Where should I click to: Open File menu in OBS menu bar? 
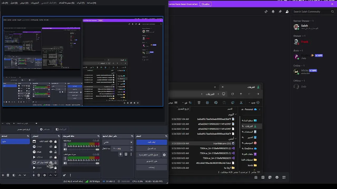pyautogui.click(x=5, y=3)
